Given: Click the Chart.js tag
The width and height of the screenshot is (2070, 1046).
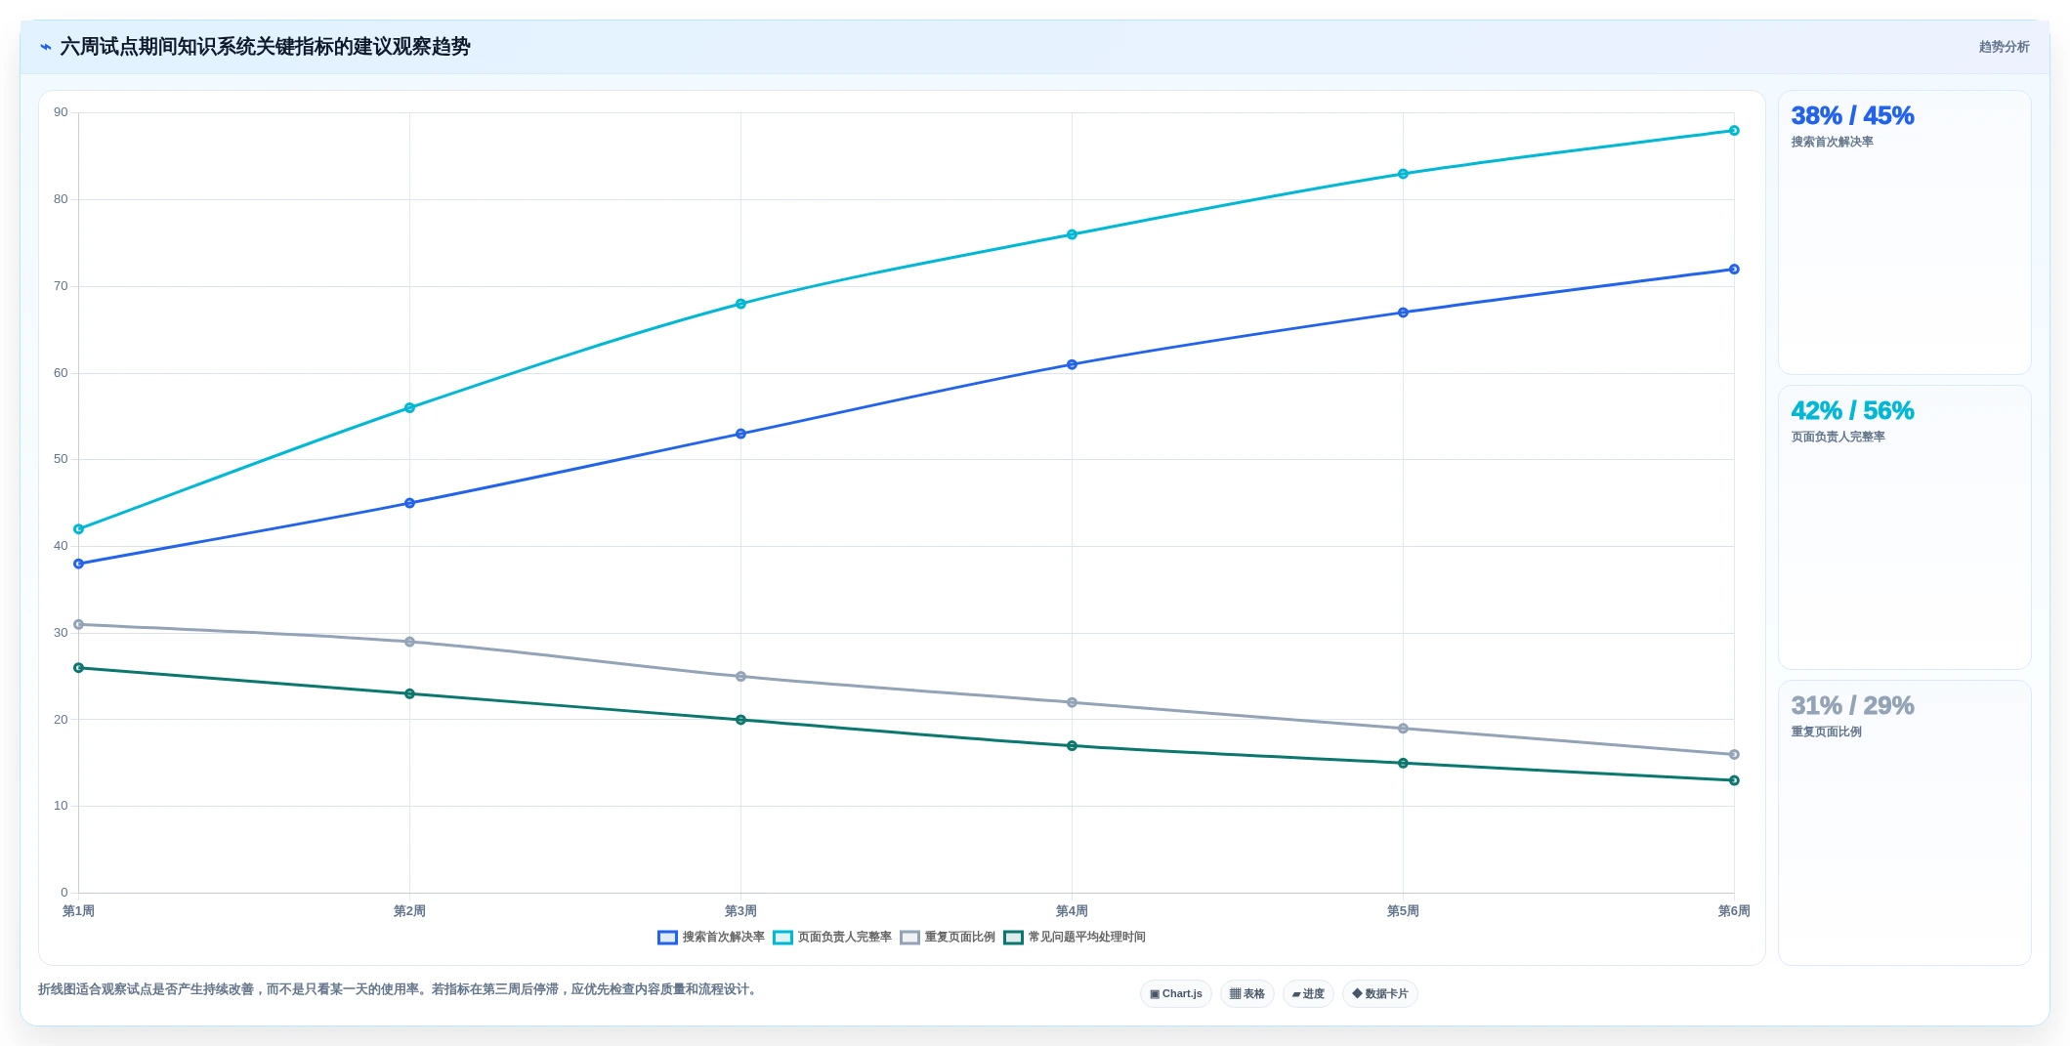Looking at the screenshot, I should coord(1176,994).
